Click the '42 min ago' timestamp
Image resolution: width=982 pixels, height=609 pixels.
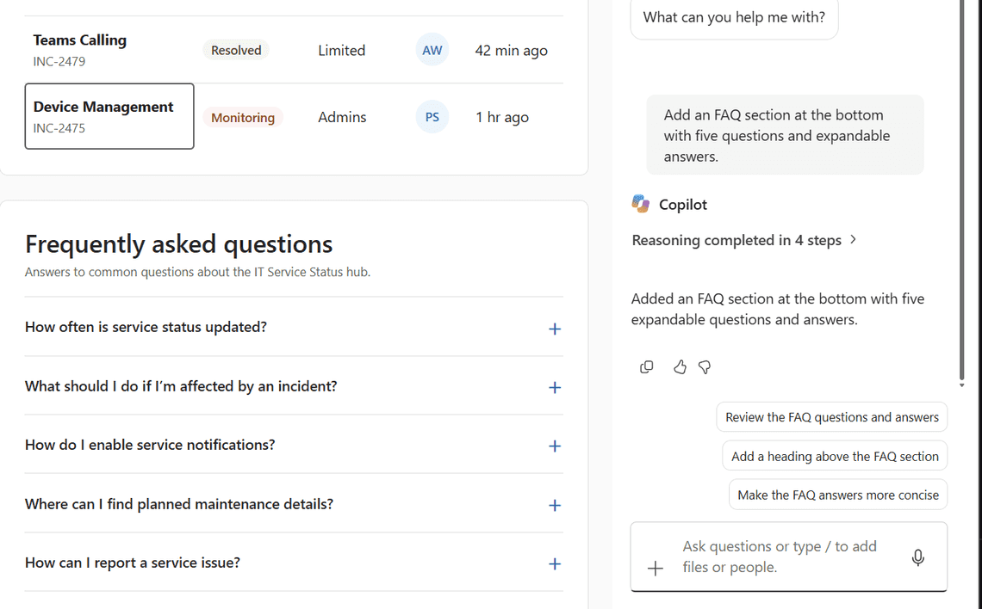[511, 51]
